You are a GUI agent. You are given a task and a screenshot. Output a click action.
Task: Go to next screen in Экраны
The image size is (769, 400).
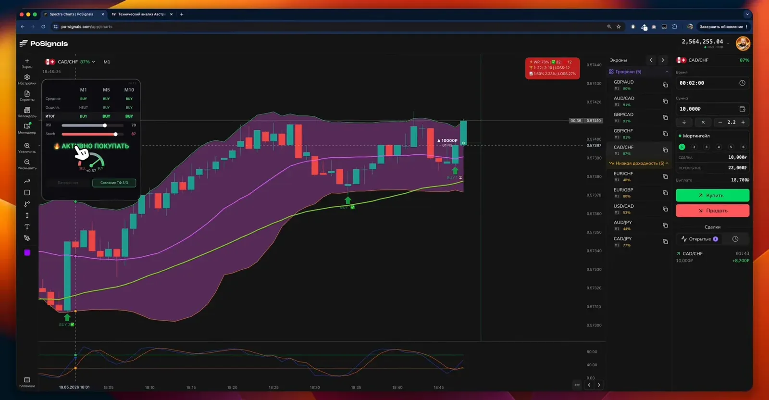(663, 60)
